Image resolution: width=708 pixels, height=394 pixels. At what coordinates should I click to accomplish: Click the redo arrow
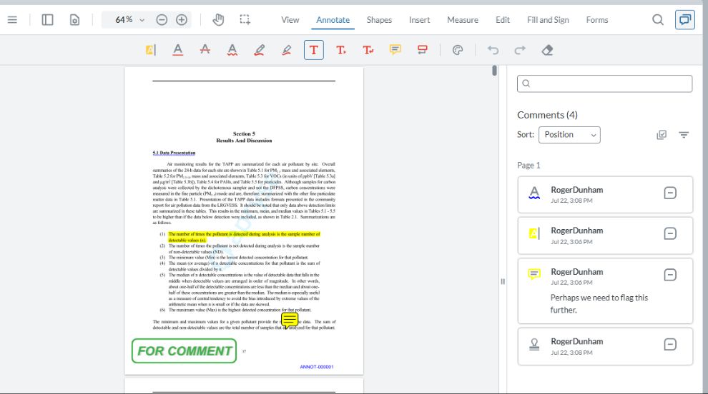[520, 50]
